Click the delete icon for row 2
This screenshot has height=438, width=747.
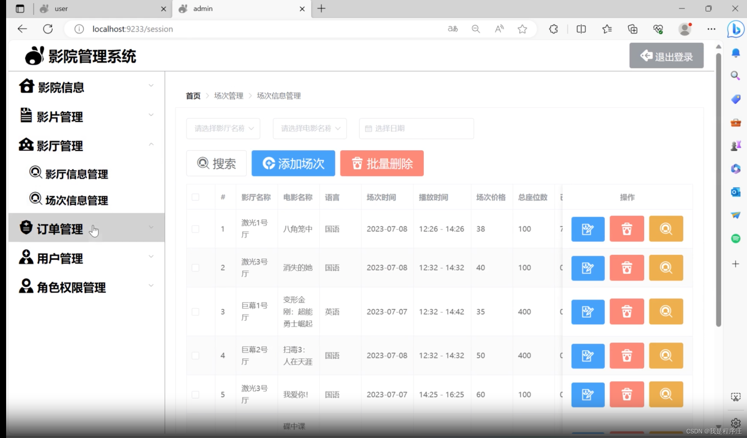point(627,267)
